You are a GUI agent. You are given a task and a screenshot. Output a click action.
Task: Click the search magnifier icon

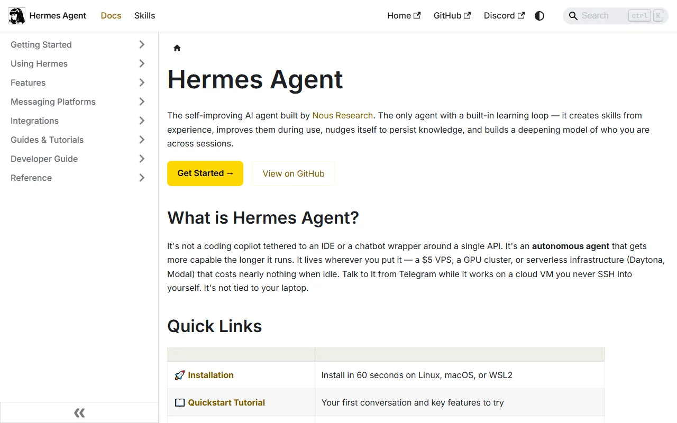pos(573,16)
